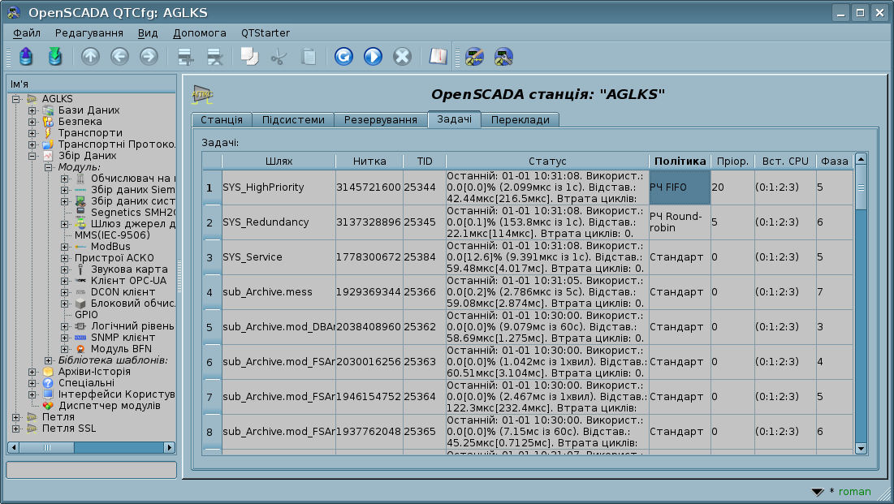Image resolution: width=894 pixels, height=504 pixels.
Task: Switch to the Підсистеми tab
Action: point(292,120)
